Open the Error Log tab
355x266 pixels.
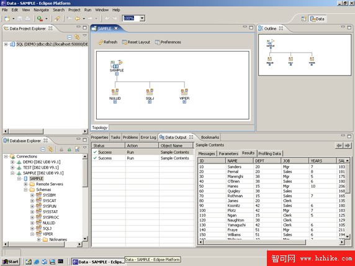[x=148, y=137]
